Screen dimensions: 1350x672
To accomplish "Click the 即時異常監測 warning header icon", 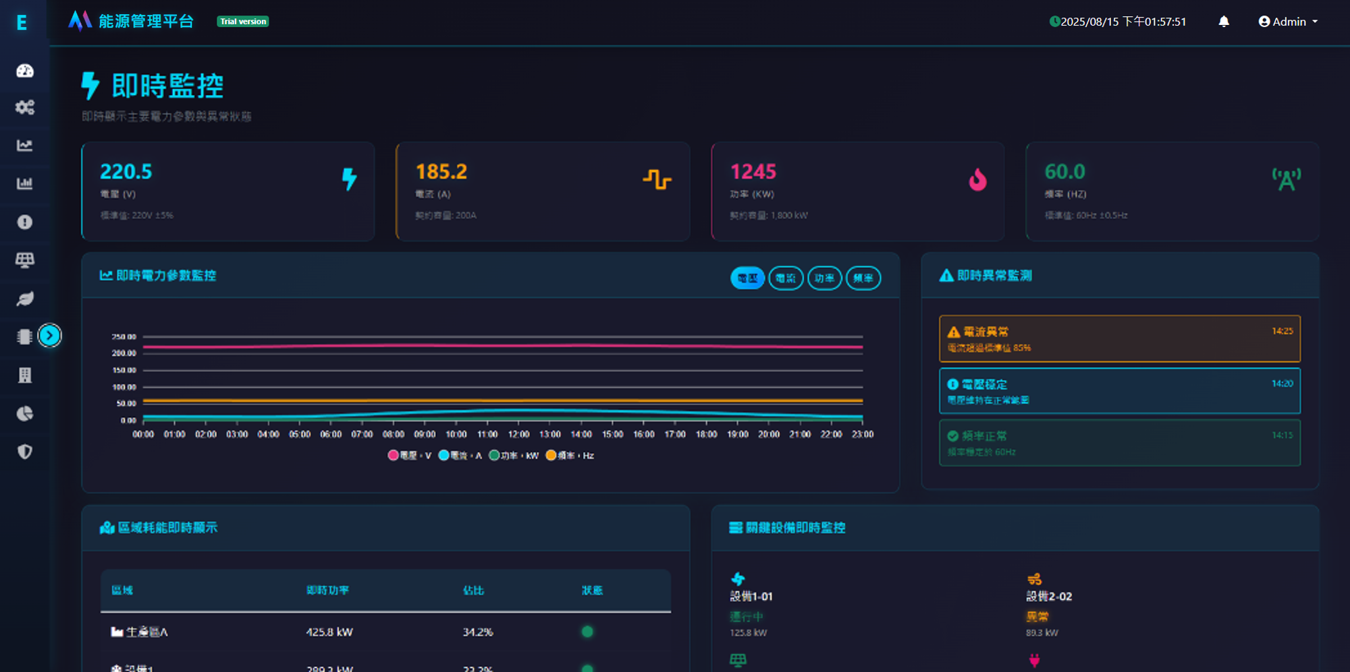I will (946, 276).
